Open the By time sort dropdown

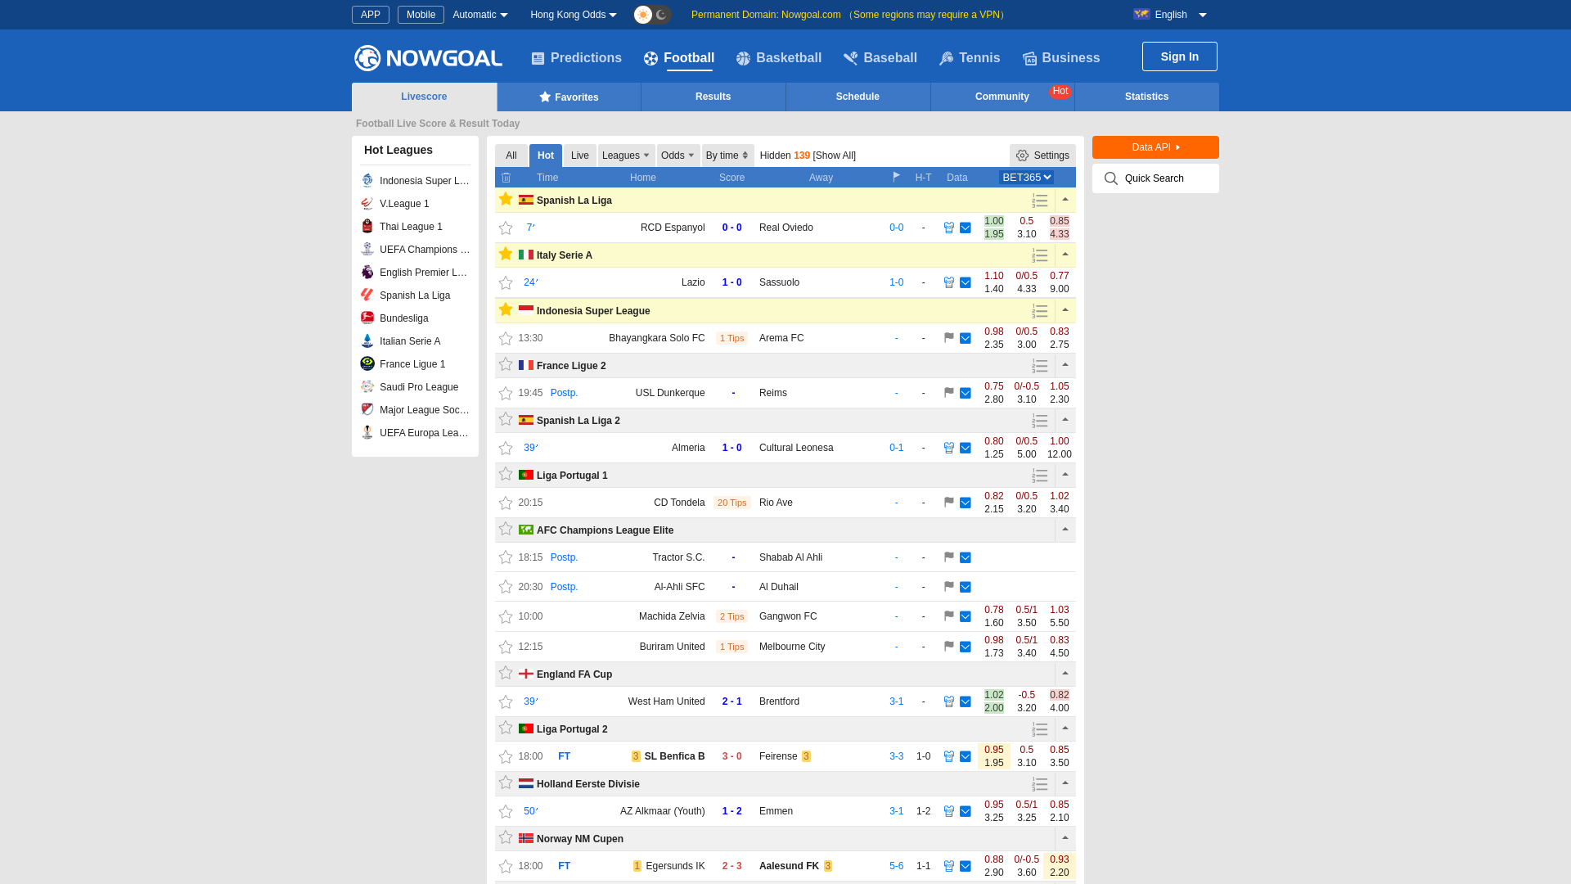click(727, 156)
